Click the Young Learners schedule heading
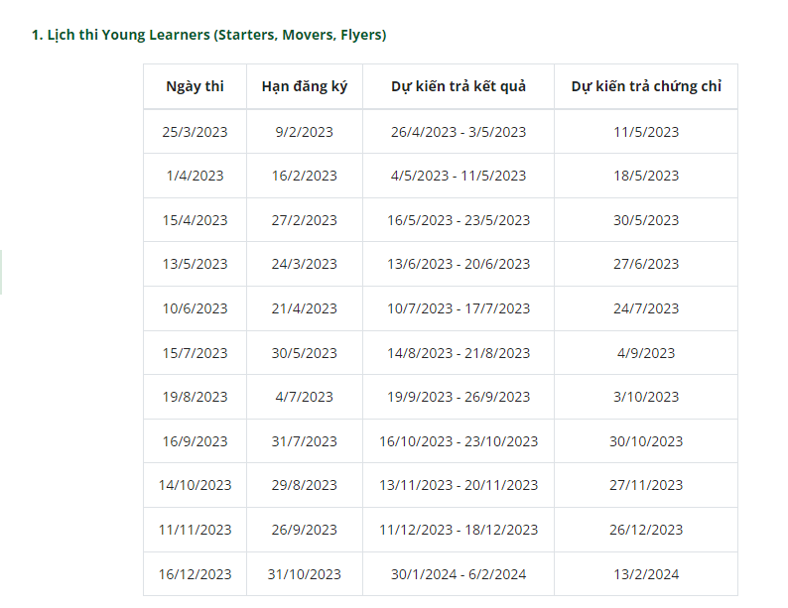 (x=208, y=35)
